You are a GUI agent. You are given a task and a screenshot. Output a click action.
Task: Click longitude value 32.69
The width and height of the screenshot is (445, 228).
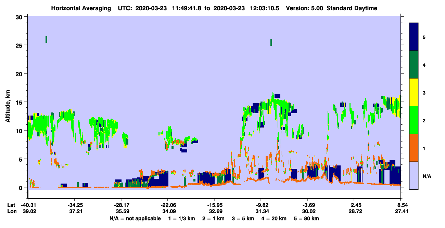tap(216, 212)
